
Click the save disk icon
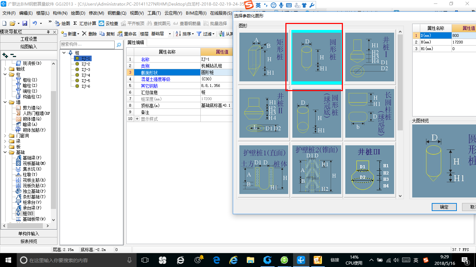tap(25, 23)
